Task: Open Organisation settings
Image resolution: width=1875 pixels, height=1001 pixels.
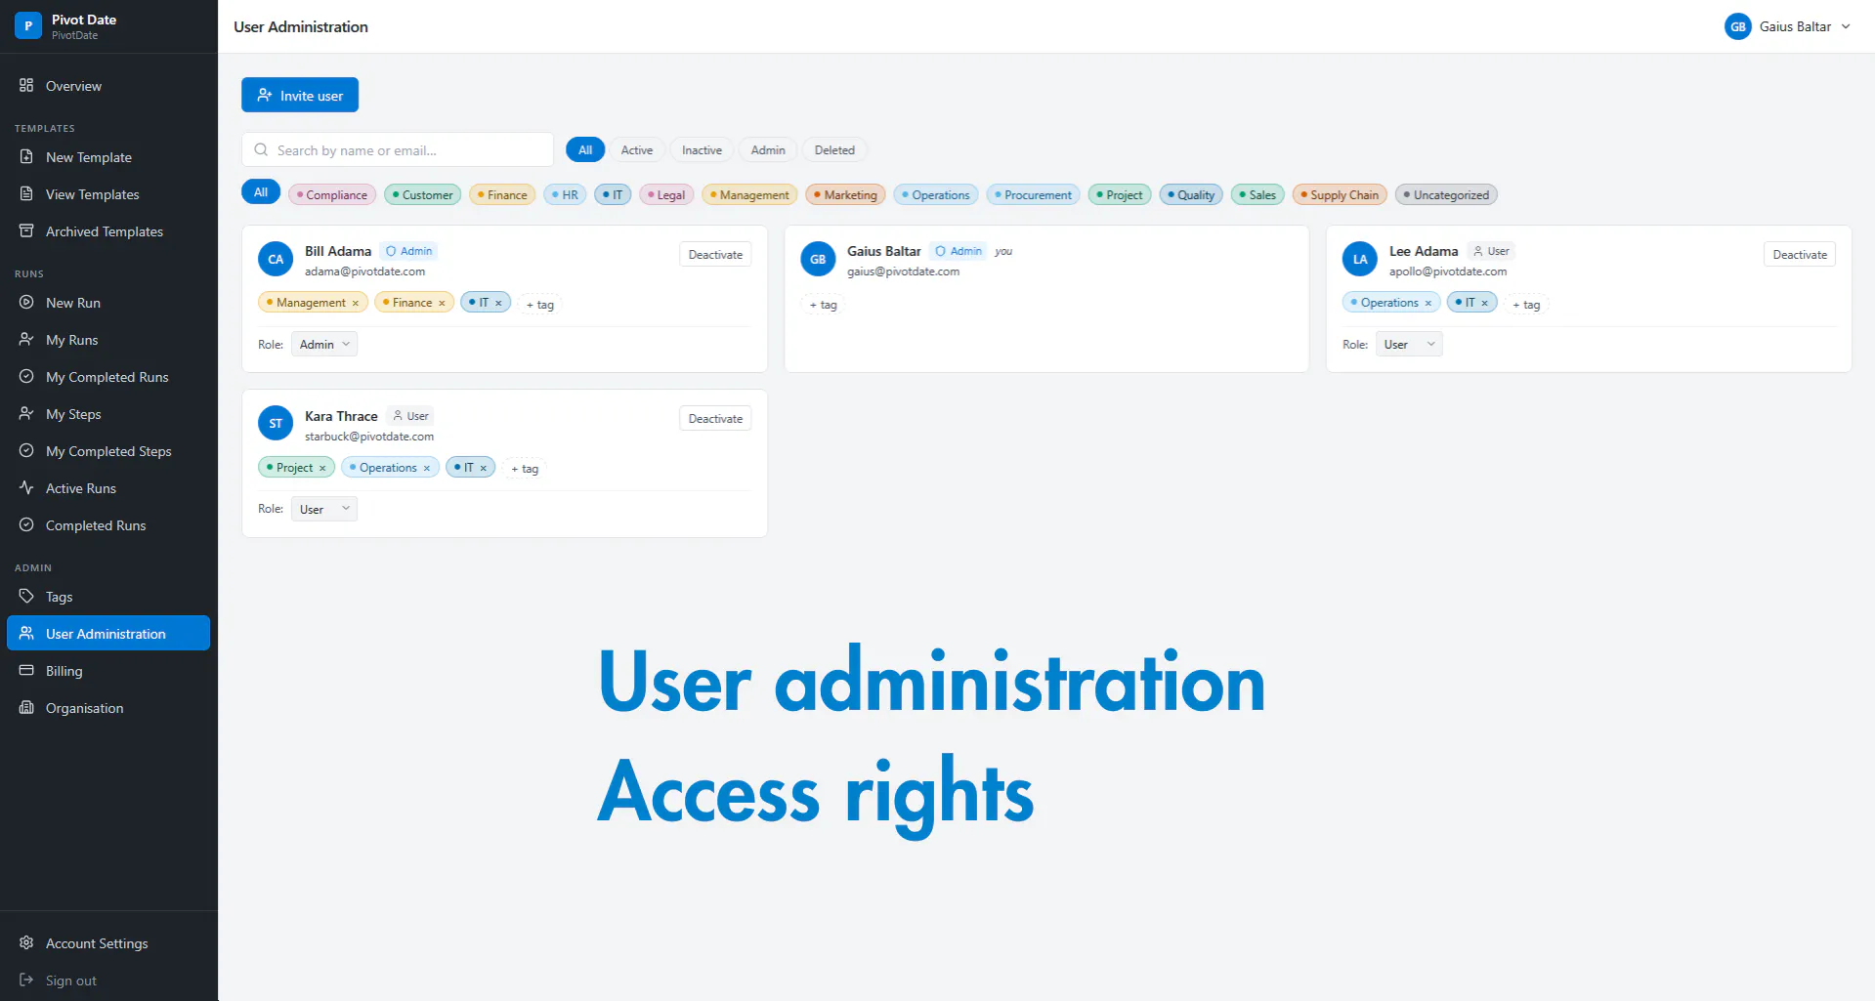Action: 108,707
